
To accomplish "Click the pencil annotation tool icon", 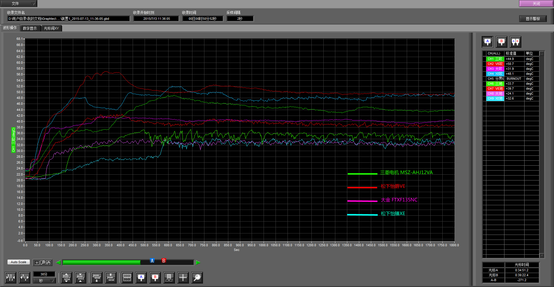I will [x=169, y=278].
